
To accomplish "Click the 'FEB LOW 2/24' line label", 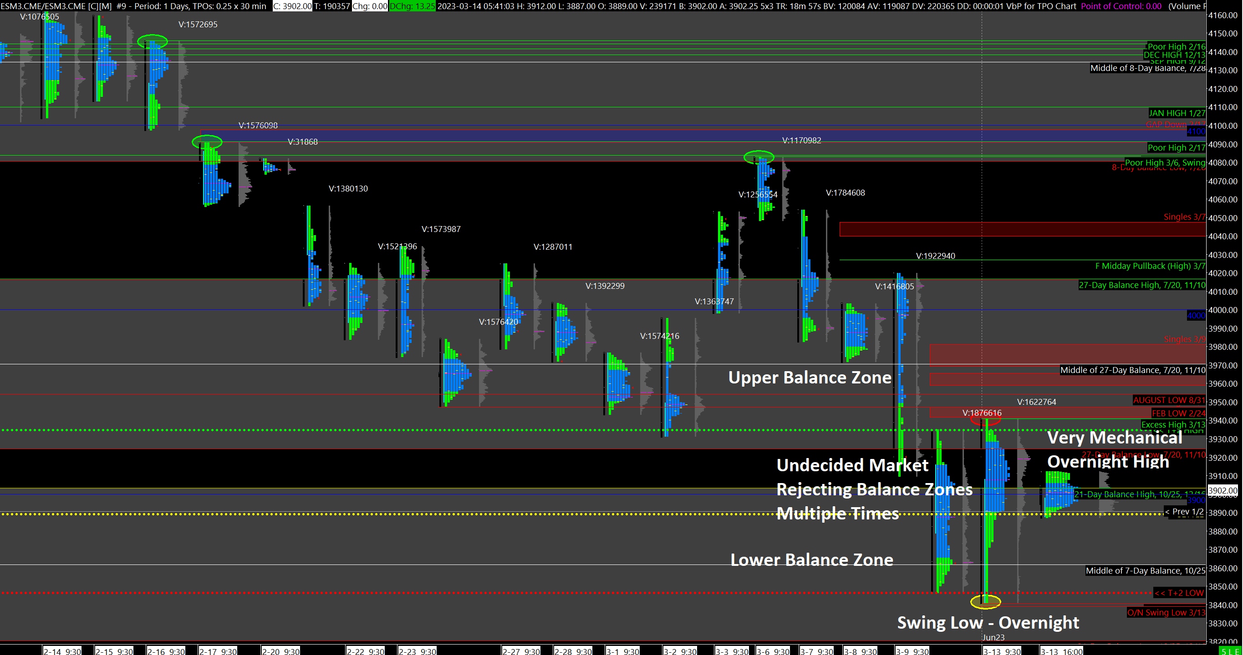I will click(x=1178, y=413).
